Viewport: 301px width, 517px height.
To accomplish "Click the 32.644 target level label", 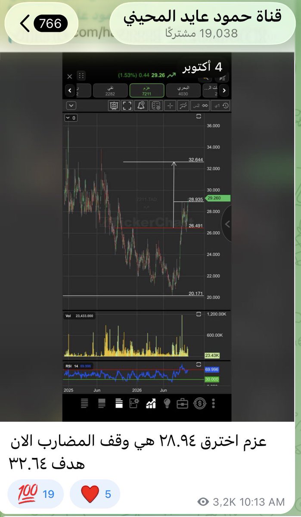I will [x=195, y=159].
